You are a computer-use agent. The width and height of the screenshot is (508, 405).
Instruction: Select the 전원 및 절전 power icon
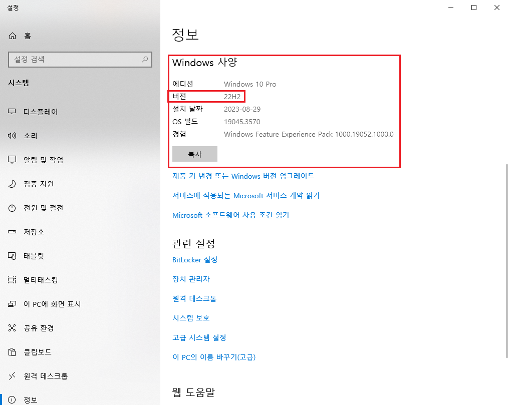click(12, 208)
